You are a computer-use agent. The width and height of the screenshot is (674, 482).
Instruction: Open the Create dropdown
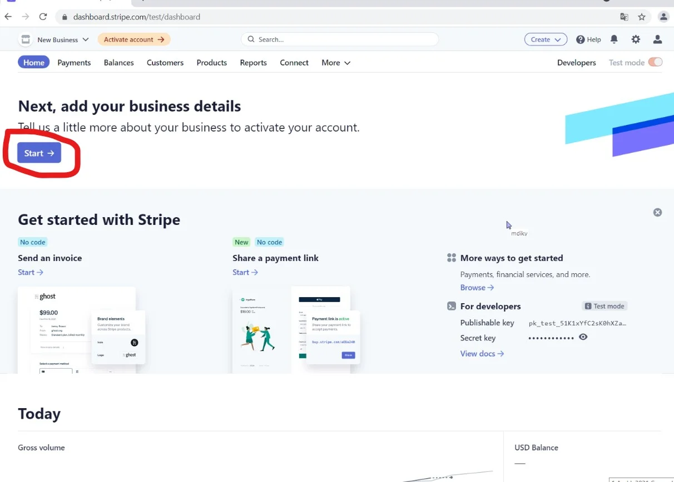click(546, 39)
